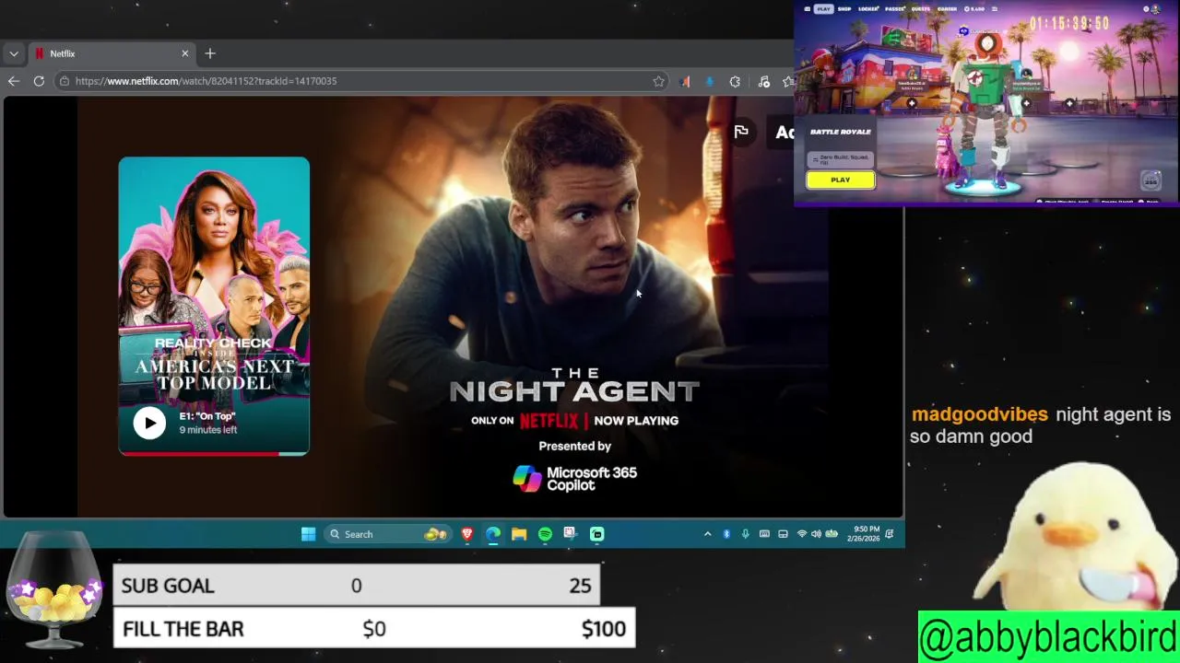Click madgoodvibes chat username

979,414
